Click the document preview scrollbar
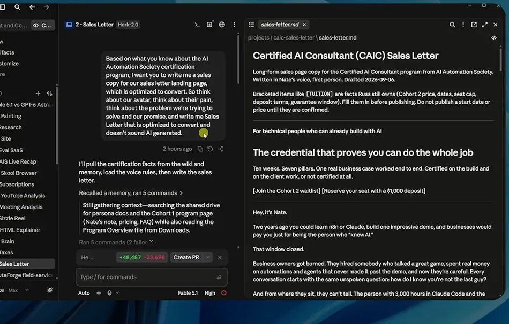Viewport: 509px width, 324px height. [x=500, y=59]
